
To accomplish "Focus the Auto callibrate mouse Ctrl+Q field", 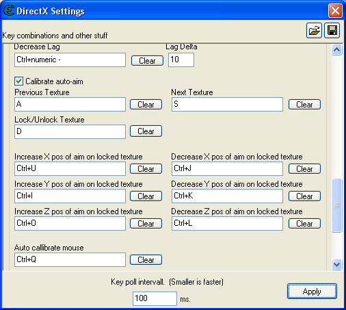I will [70, 259].
